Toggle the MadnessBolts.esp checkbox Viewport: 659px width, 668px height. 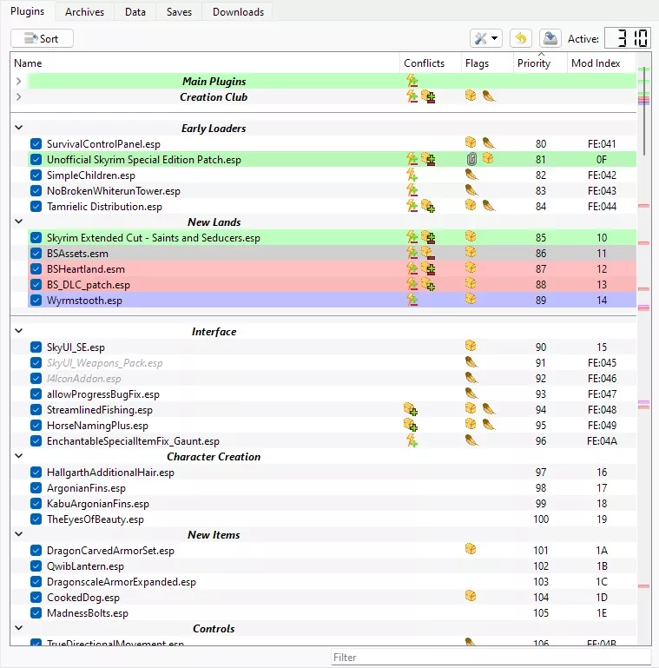tap(36, 613)
